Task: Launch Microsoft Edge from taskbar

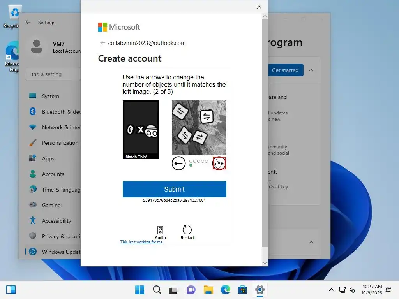Action: coord(226,290)
